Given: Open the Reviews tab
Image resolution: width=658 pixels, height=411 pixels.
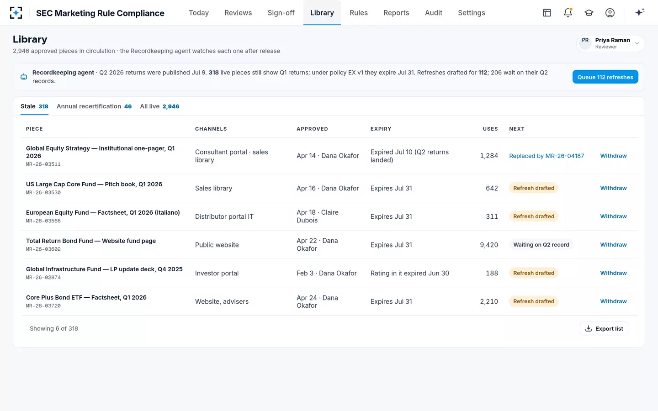Looking at the screenshot, I should pyautogui.click(x=238, y=13).
